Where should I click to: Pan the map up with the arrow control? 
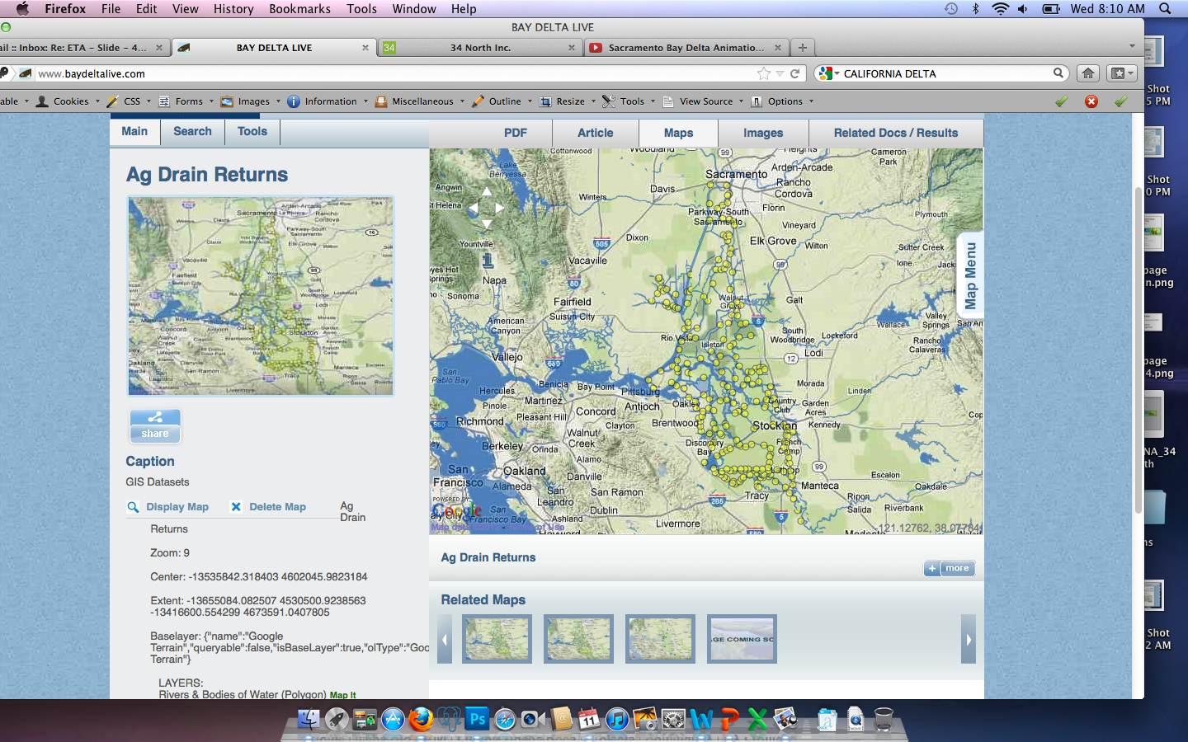tap(487, 191)
